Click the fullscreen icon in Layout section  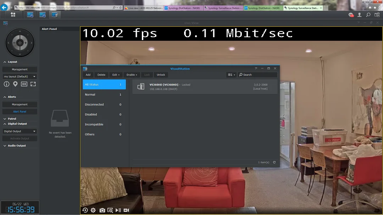(x=33, y=84)
